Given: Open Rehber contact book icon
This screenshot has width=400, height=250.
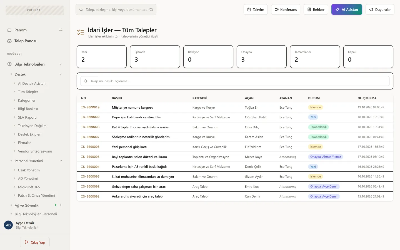Looking at the screenshot, I should pos(309,9).
